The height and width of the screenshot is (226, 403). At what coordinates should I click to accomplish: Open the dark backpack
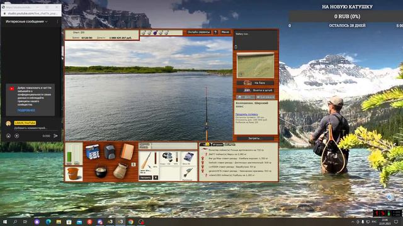[x=110, y=152]
